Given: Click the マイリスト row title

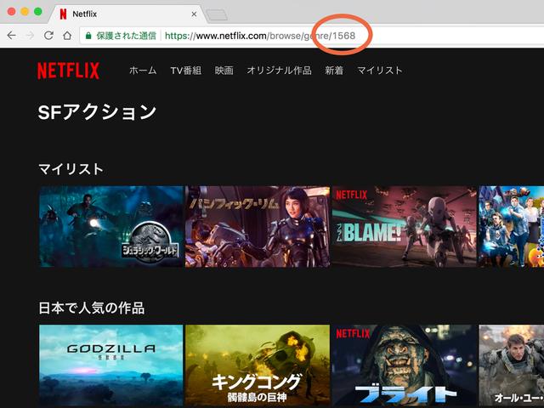Looking at the screenshot, I should (71, 169).
